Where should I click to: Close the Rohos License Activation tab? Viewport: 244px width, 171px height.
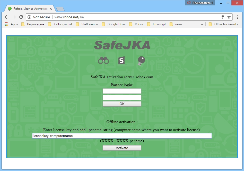50,9
